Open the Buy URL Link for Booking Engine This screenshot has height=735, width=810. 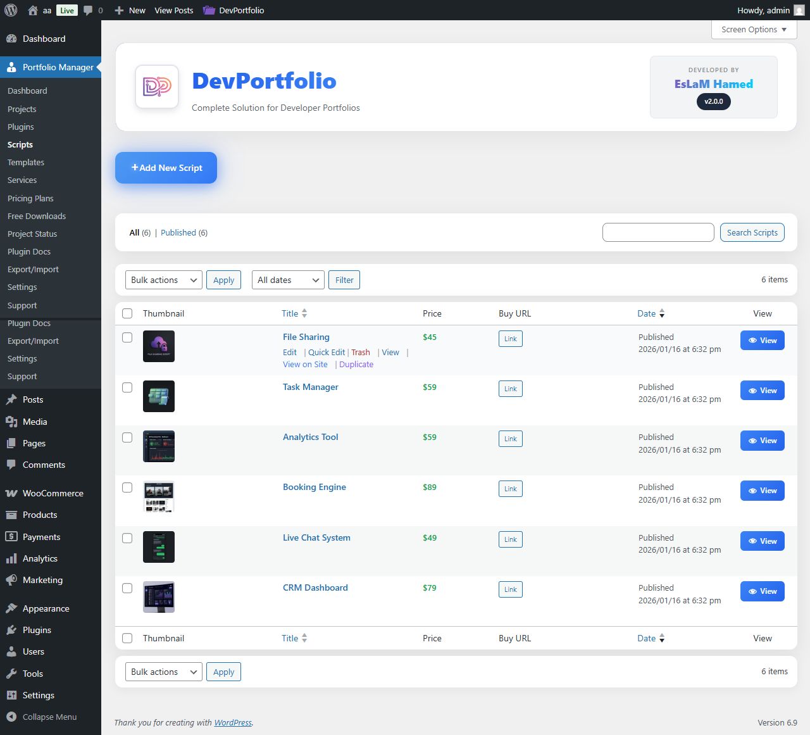[x=511, y=489]
